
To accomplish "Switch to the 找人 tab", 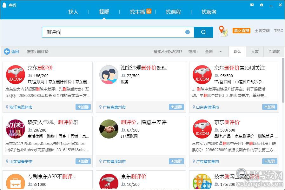I will pyautogui.click(x=73, y=12).
